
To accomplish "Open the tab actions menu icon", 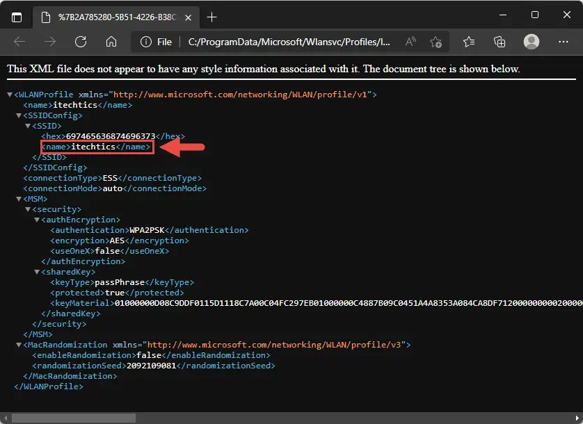I will pos(17,17).
